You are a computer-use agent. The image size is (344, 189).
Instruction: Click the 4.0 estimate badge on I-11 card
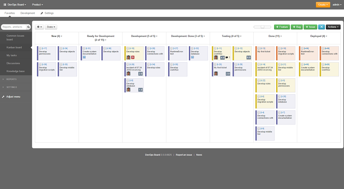click(x=222, y=58)
